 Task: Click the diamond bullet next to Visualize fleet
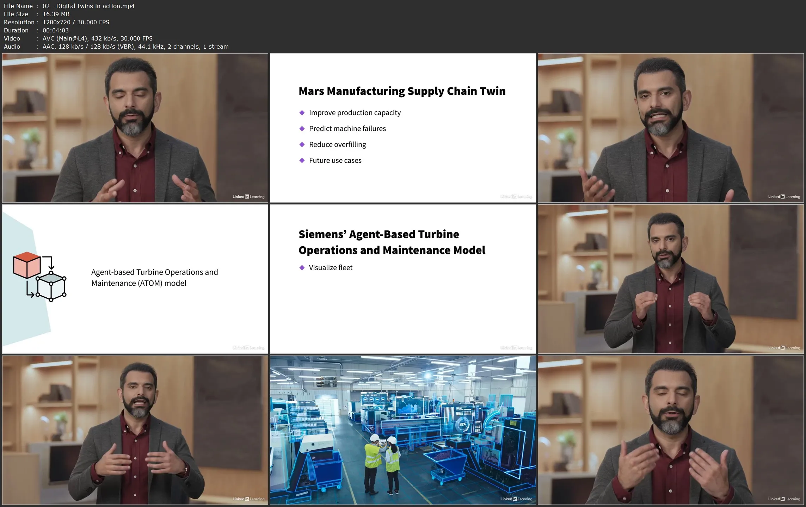click(302, 268)
